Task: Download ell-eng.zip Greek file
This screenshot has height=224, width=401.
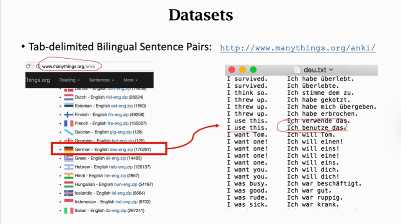Action: pos(116,158)
